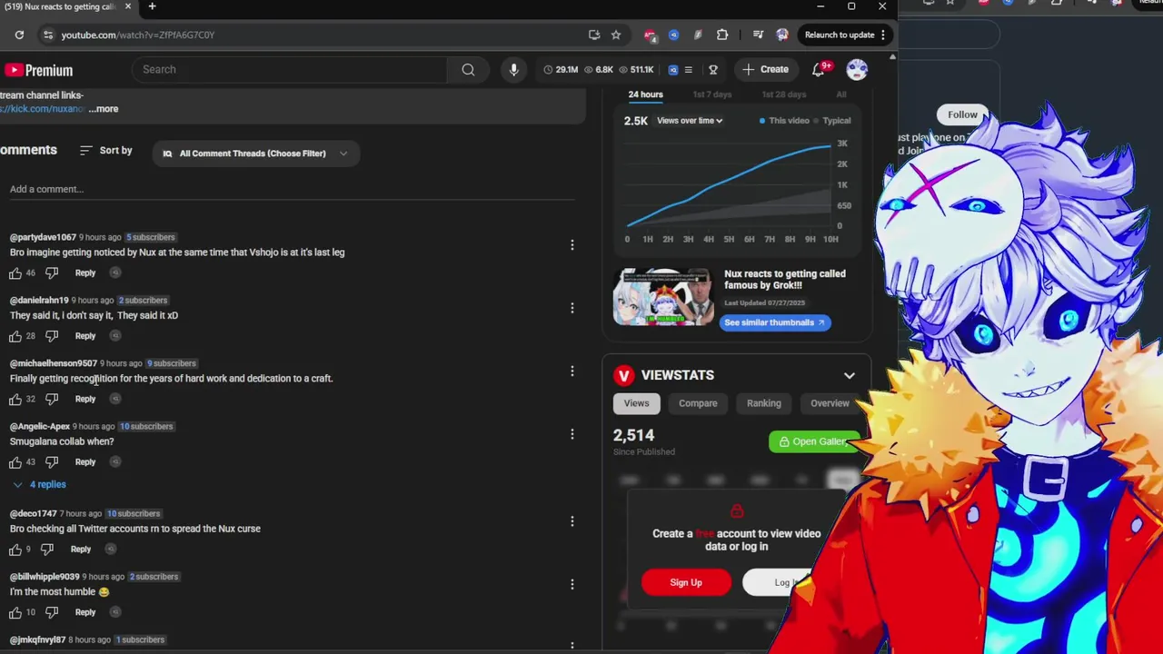The height and width of the screenshot is (654, 1163).
Task: Expand description with ...more link
Action: (104, 109)
